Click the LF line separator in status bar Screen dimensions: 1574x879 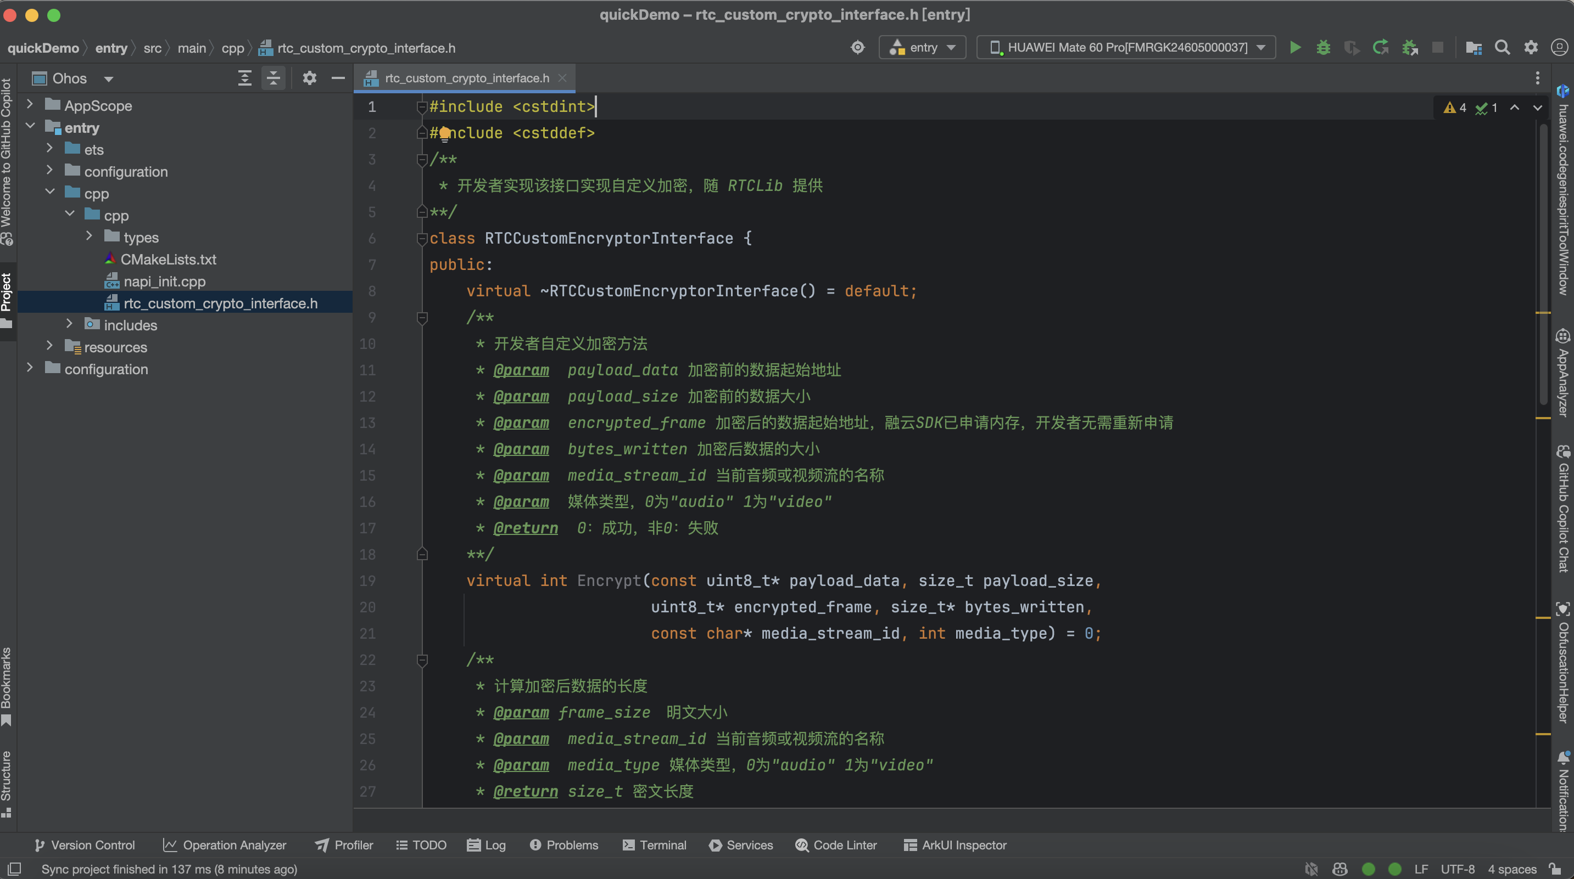point(1421,869)
